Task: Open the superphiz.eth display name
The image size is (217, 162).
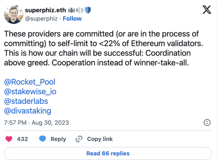Action: [x=46, y=10]
